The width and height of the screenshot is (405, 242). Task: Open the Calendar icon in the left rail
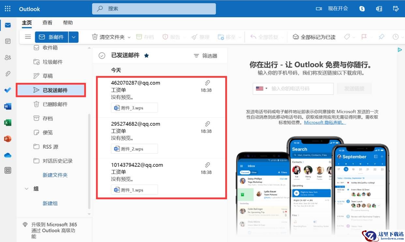(x=8, y=41)
